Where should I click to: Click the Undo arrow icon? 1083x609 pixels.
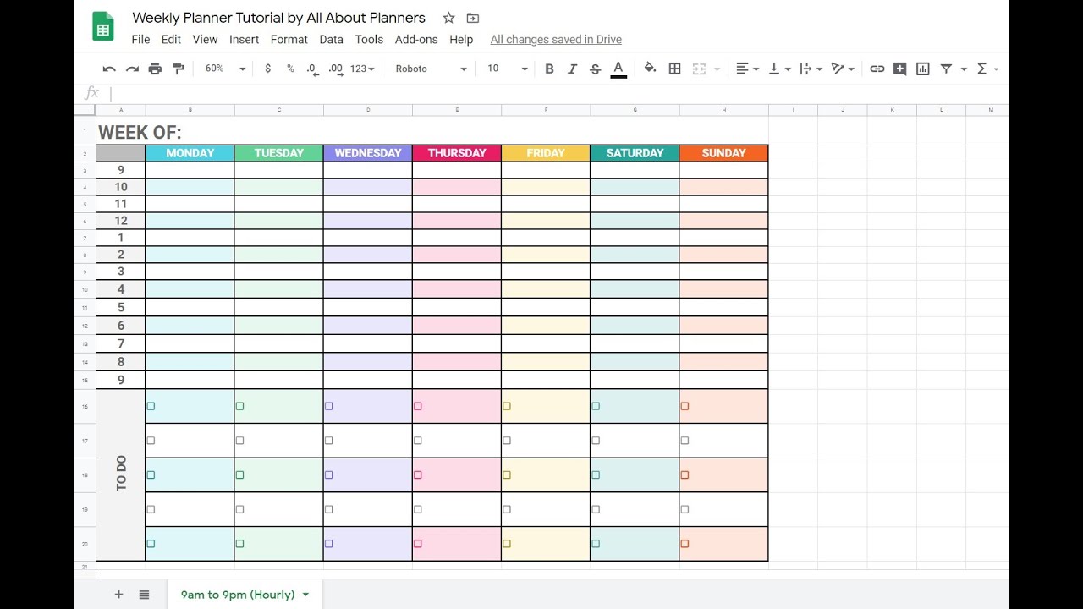tap(109, 69)
